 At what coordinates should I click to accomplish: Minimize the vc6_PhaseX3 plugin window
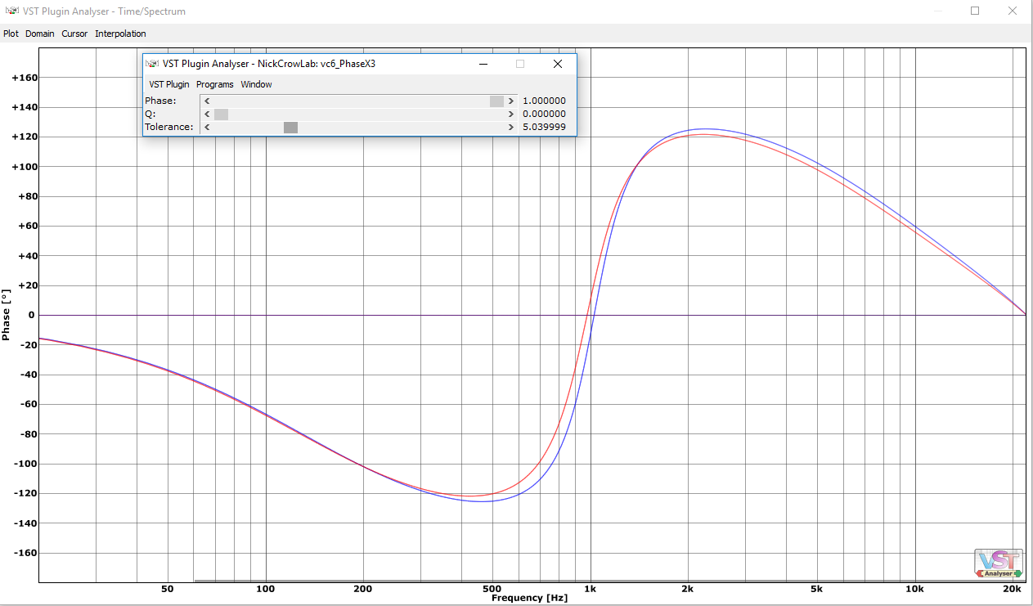483,64
